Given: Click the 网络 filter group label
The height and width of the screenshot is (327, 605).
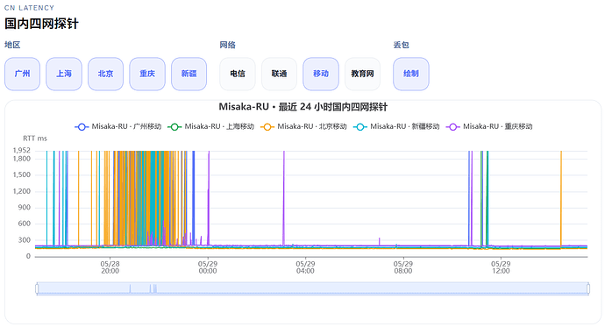Looking at the screenshot, I should (x=228, y=45).
